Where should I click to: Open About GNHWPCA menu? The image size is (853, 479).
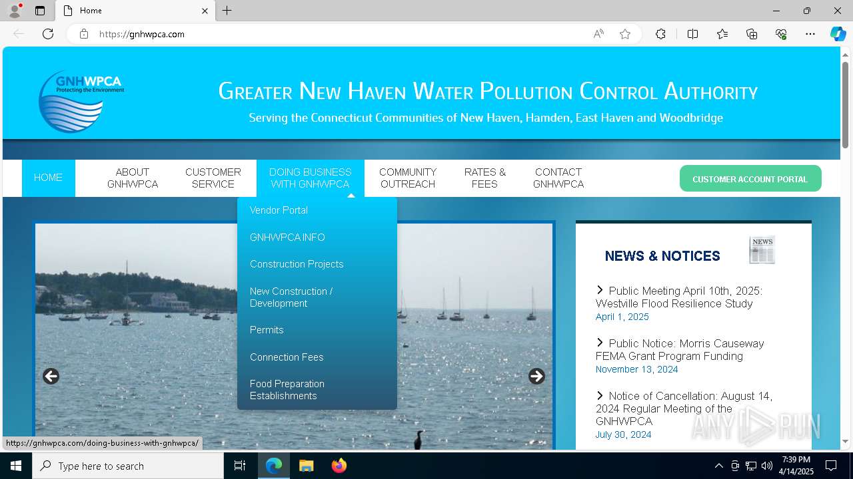pos(133,178)
